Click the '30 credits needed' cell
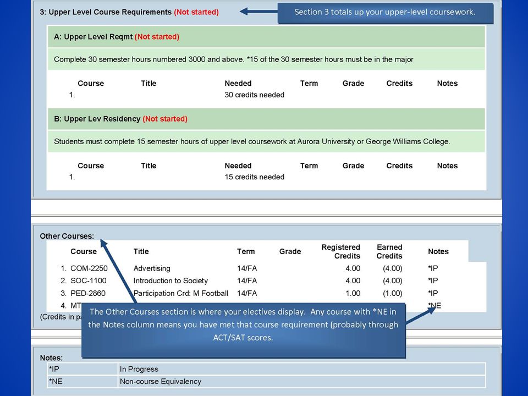The width and height of the screenshot is (528, 396). pos(254,95)
